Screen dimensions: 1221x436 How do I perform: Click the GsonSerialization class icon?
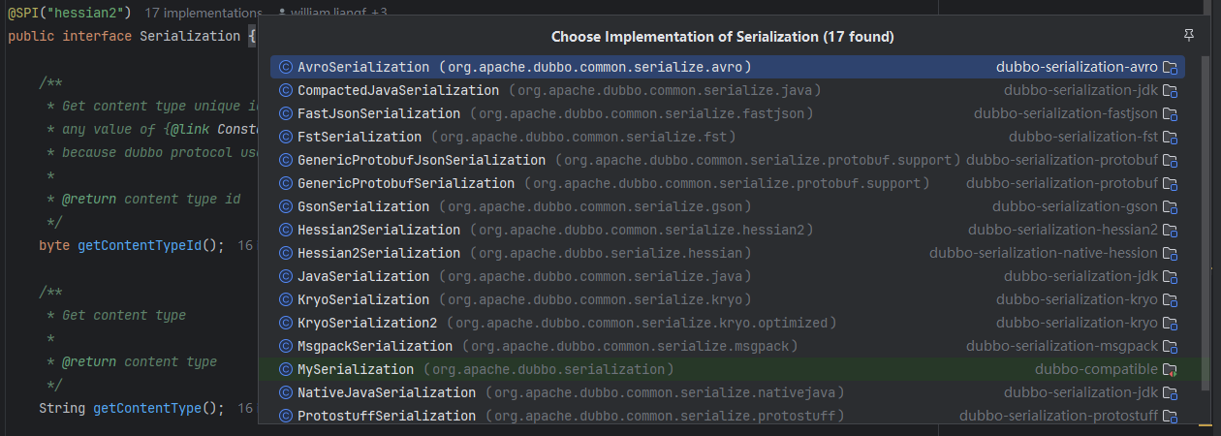click(x=286, y=207)
